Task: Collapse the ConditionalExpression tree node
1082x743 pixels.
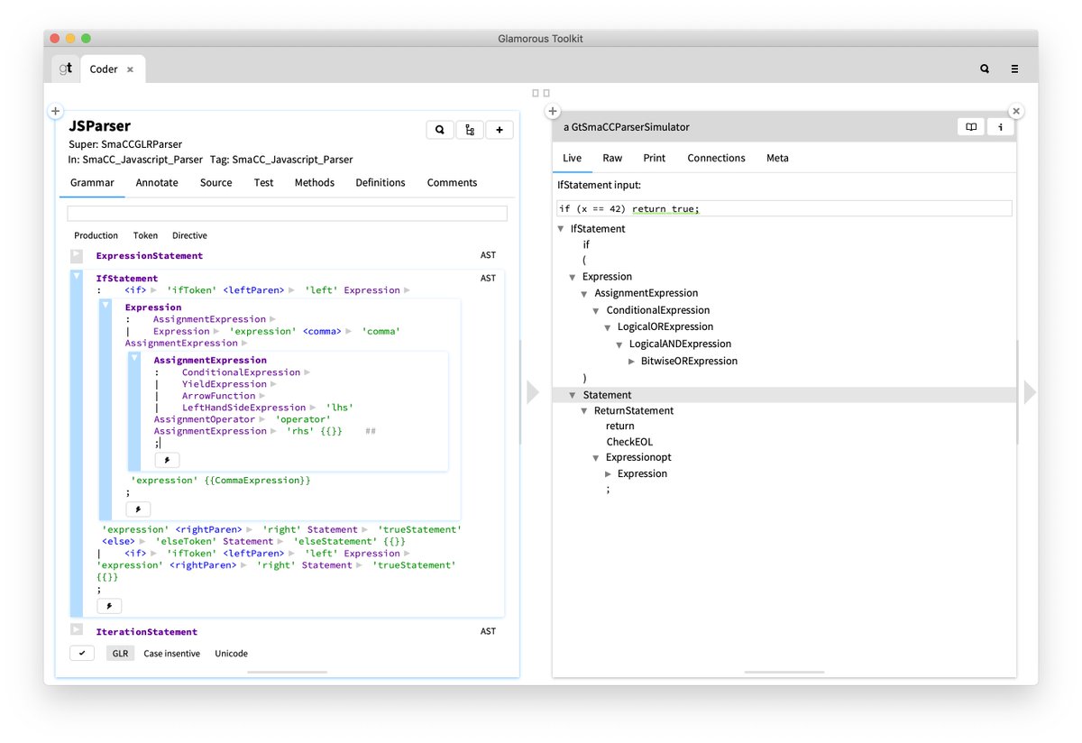Action: (x=597, y=310)
